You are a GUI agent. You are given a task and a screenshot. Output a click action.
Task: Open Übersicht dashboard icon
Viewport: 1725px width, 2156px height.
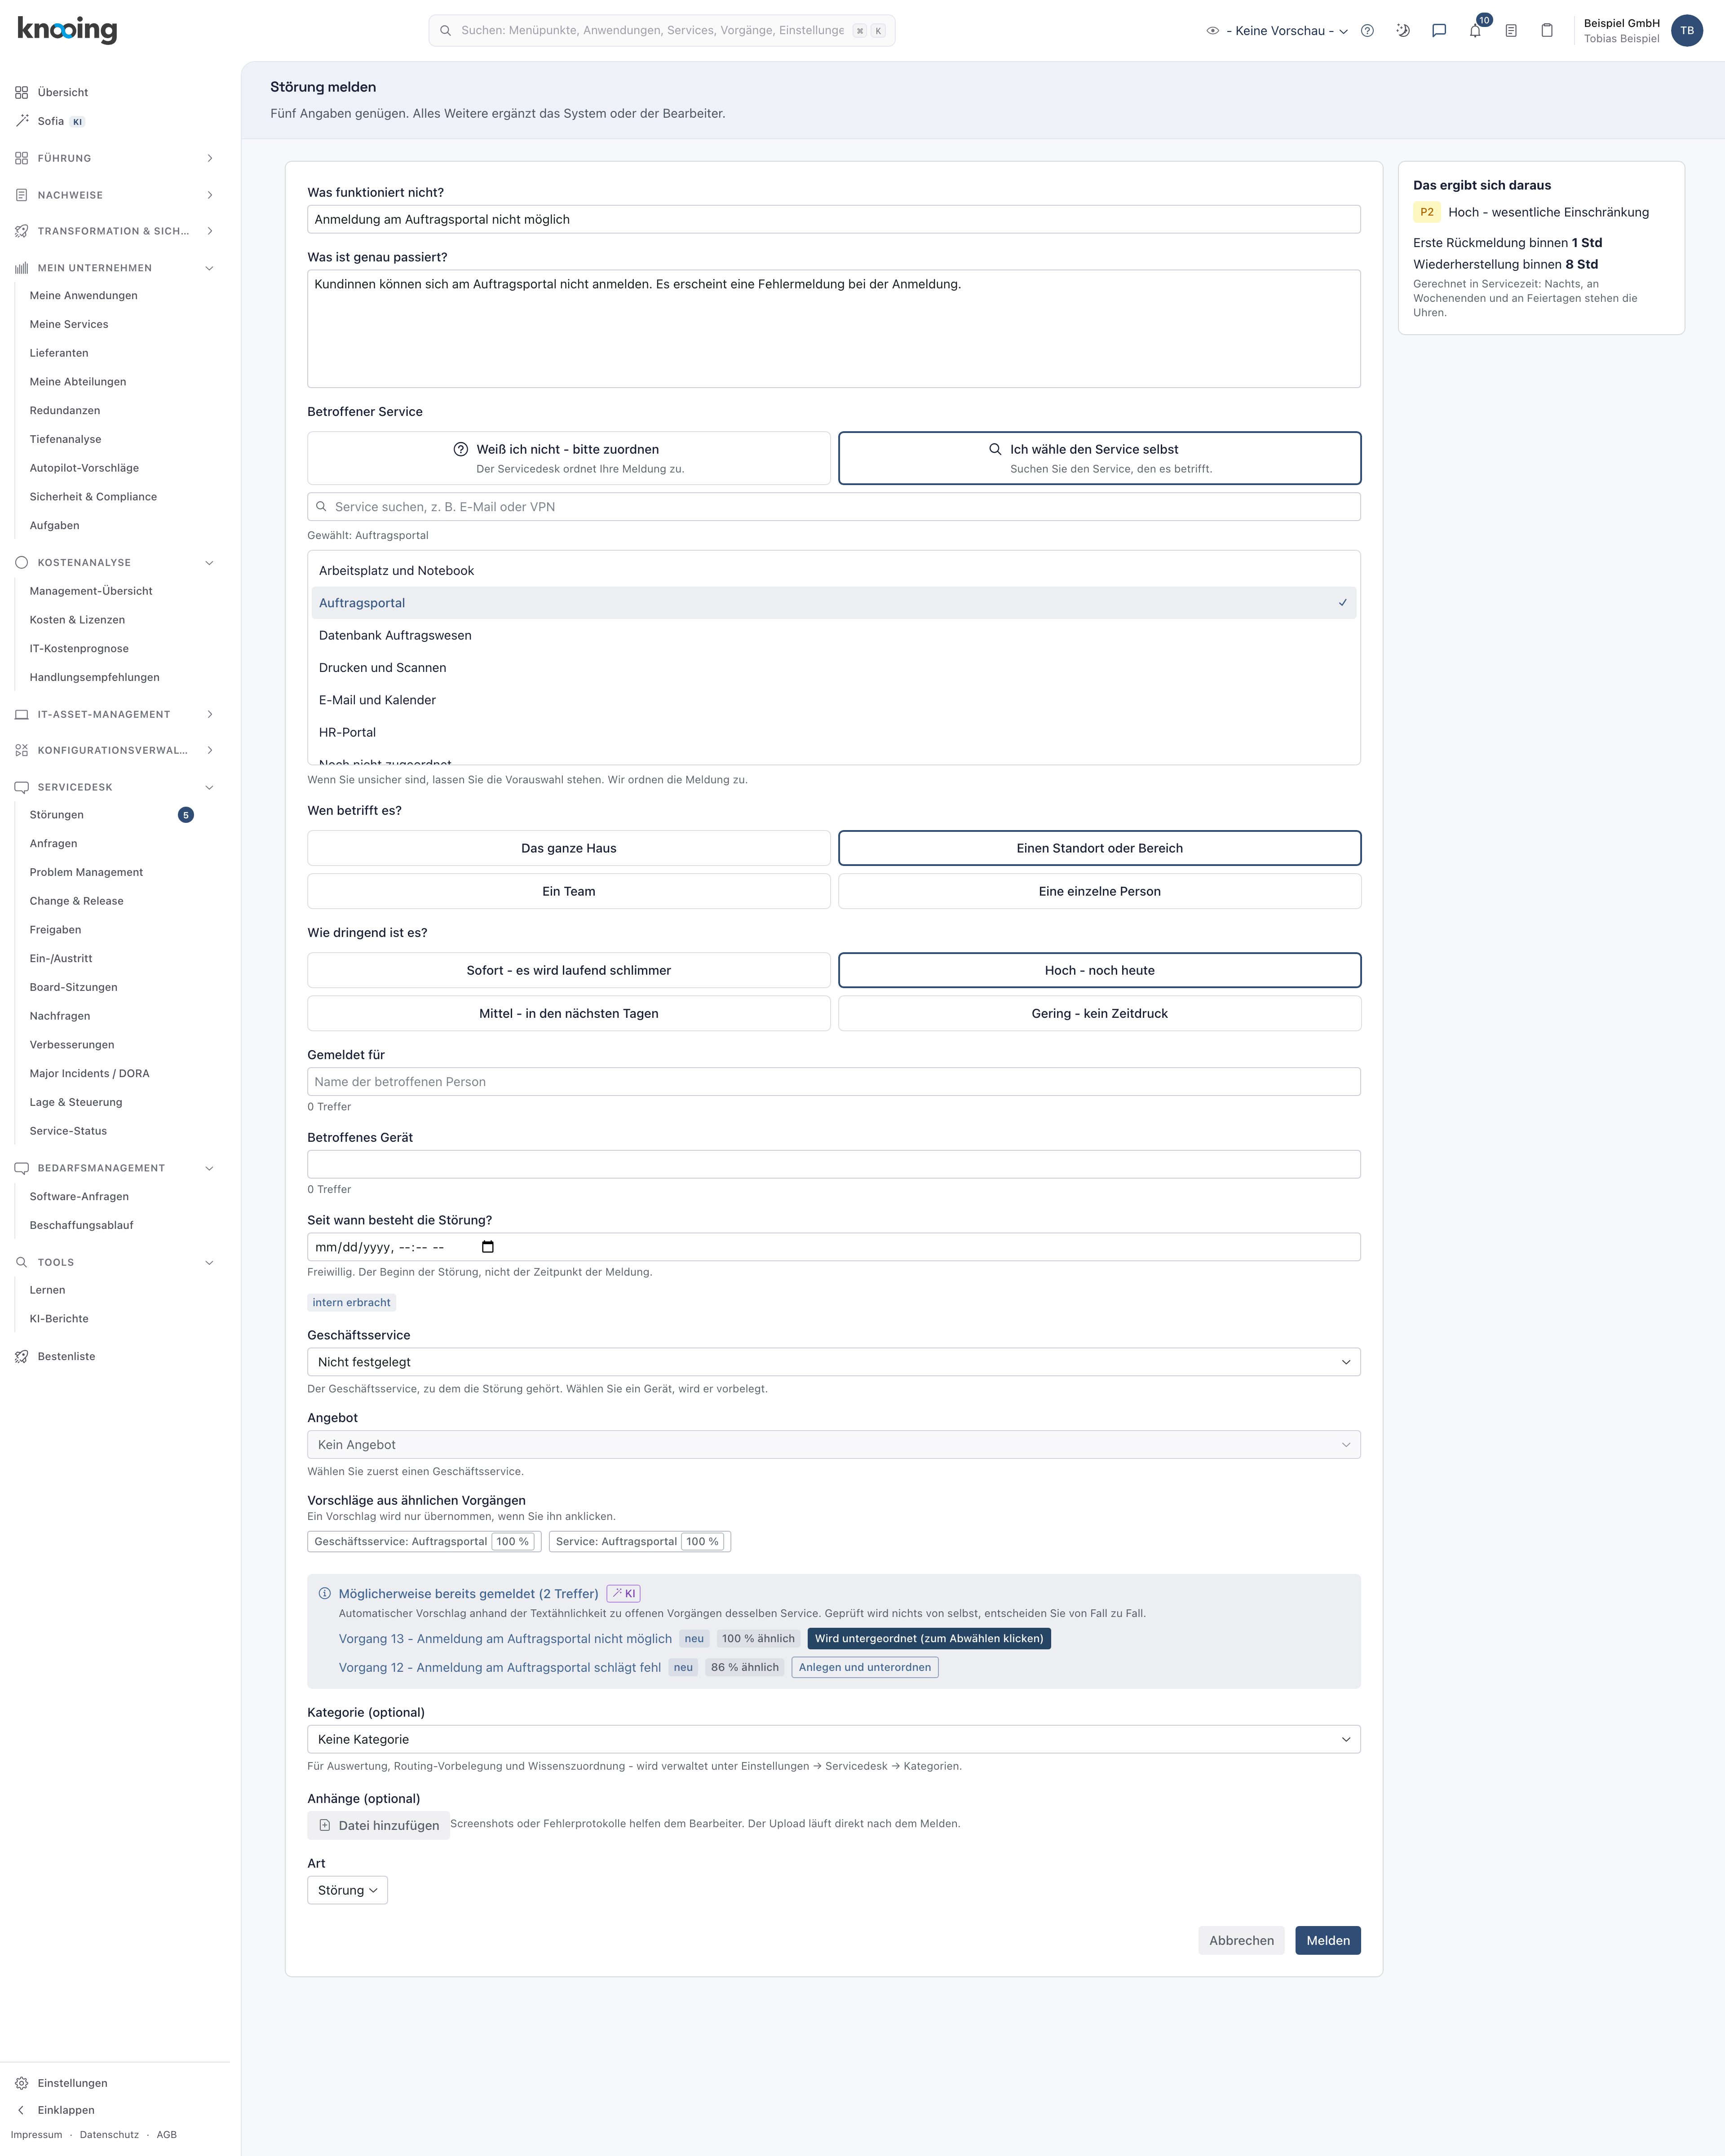click(22, 93)
